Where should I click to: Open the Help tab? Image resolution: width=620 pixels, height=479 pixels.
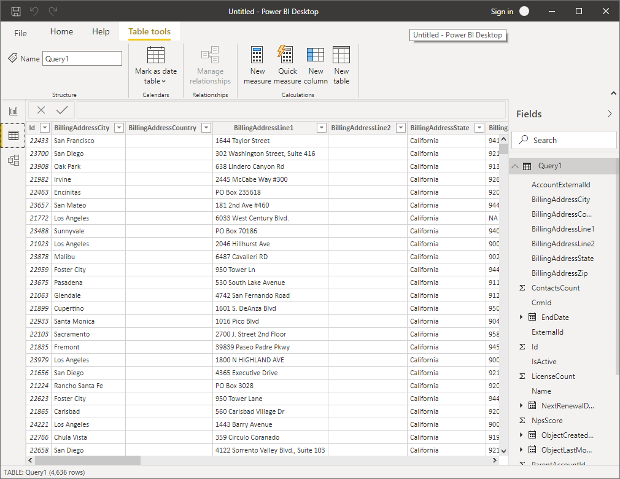[x=101, y=32]
